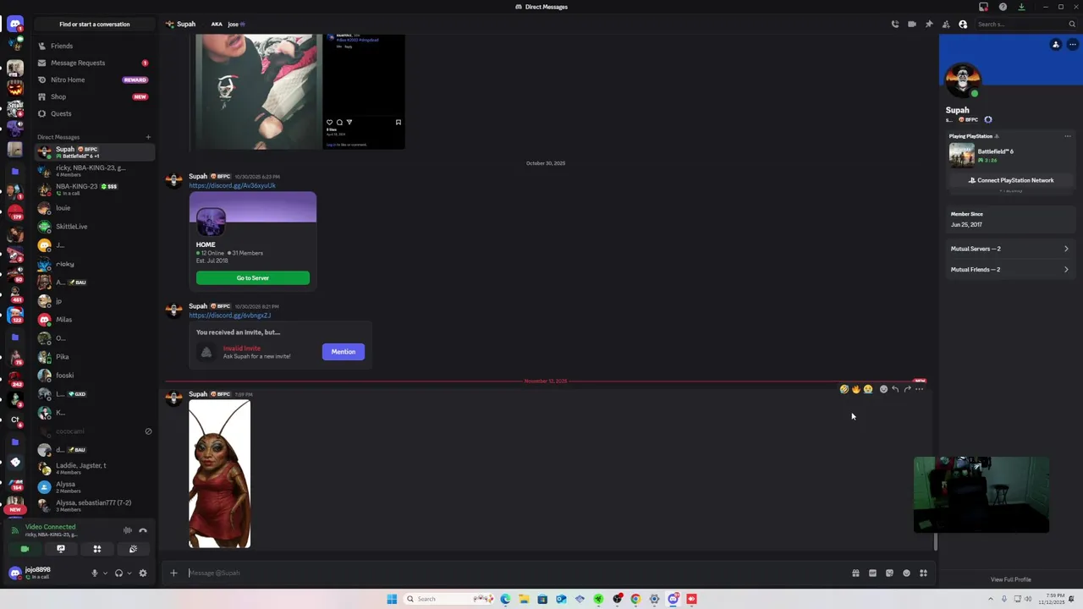React with fire emoji

[856, 389]
